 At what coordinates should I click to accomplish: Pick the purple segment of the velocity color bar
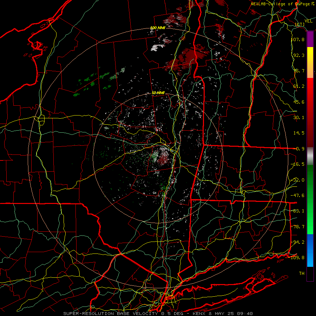click(x=310, y=39)
